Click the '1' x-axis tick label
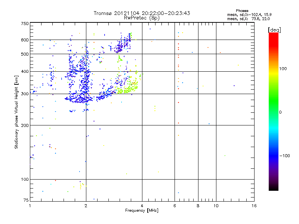299x224 pixels. 30,206
